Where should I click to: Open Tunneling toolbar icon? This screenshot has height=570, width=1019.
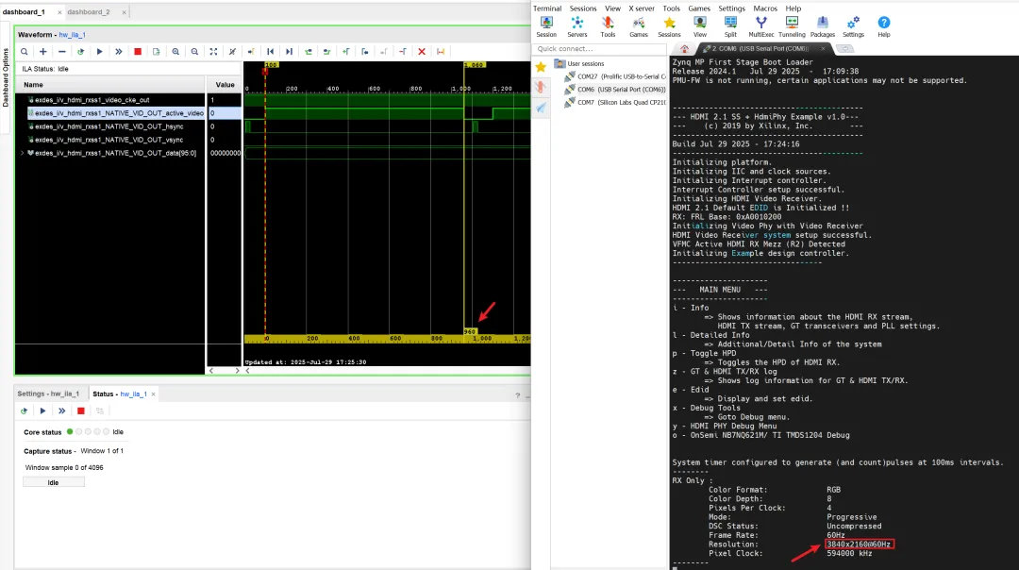[x=792, y=26]
